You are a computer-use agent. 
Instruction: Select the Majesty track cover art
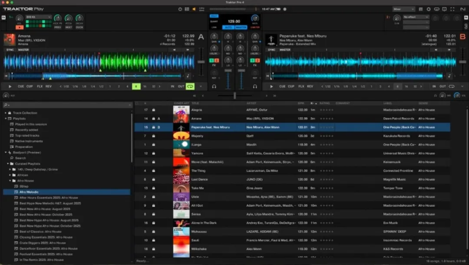click(x=181, y=136)
